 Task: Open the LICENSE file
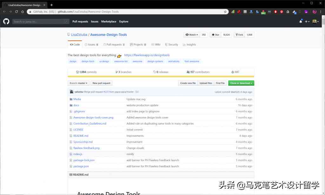click(78, 130)
